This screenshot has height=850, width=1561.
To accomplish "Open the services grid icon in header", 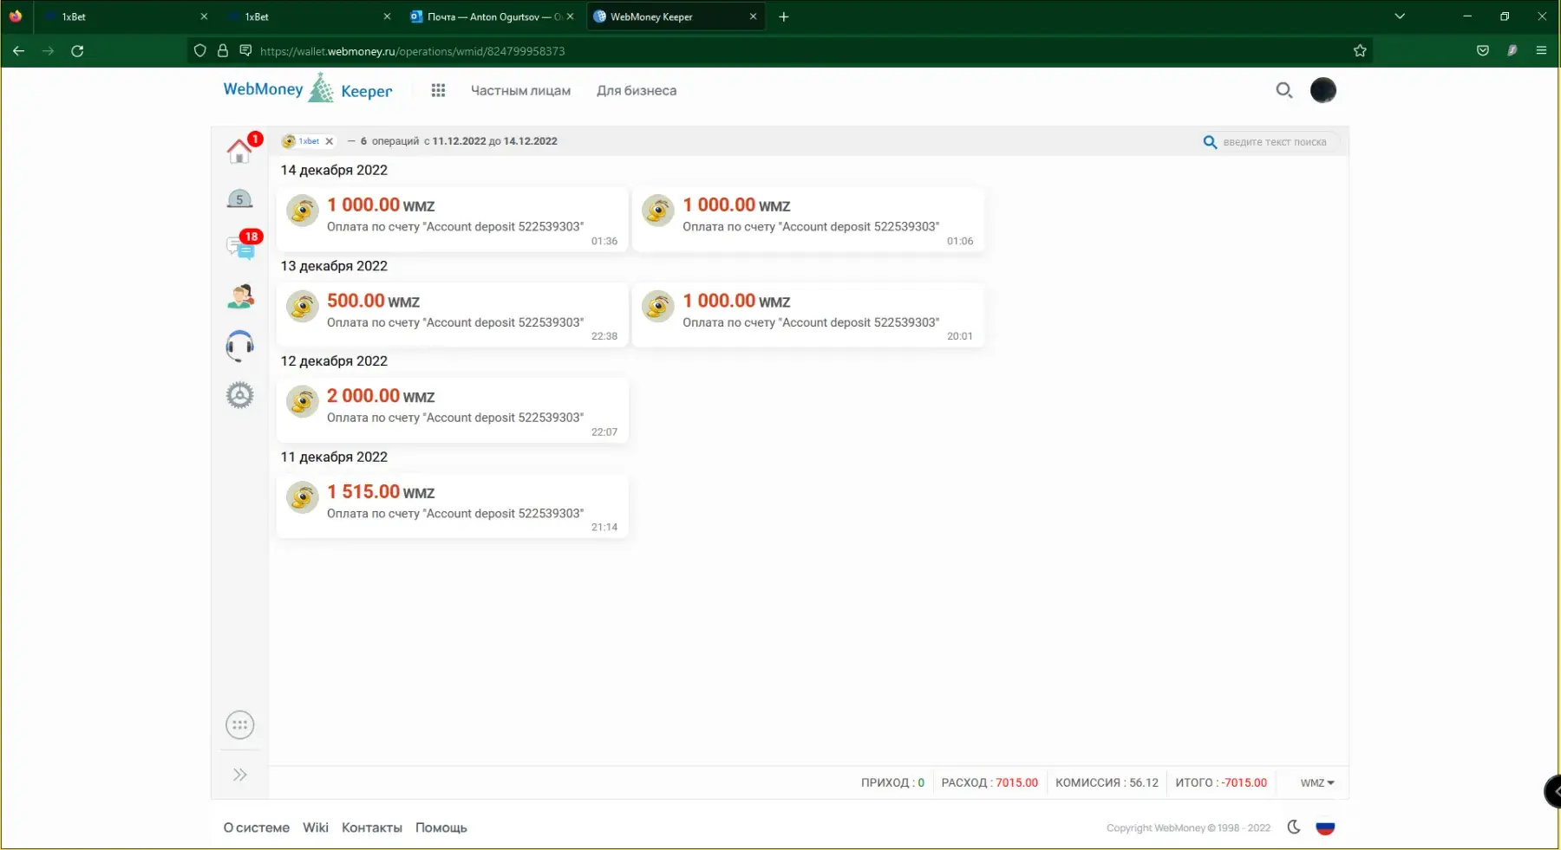I will click(x=438, y=90).
